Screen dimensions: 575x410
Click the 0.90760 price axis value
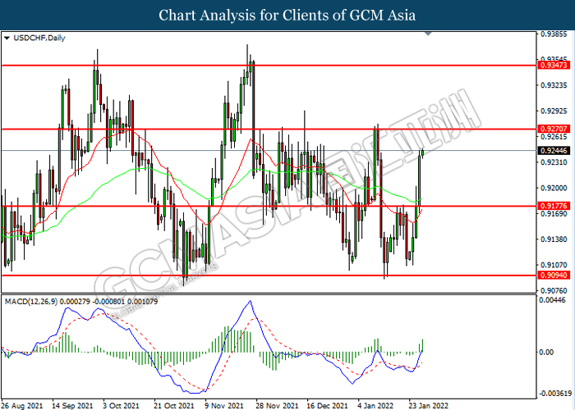pyautogui.click(x=554, y=290)
